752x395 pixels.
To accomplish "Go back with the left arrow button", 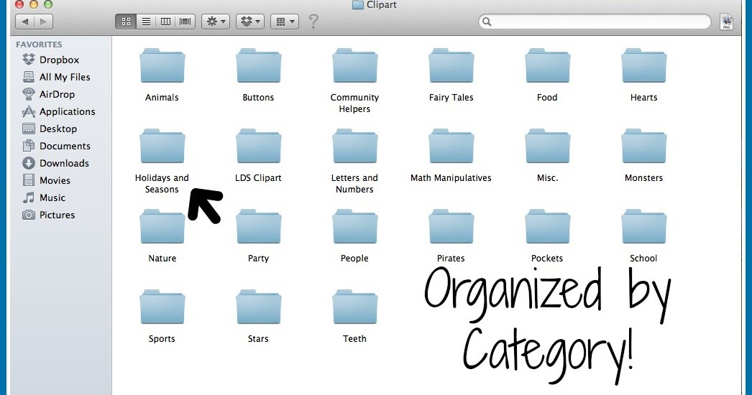I will click(x=25, y=22).
